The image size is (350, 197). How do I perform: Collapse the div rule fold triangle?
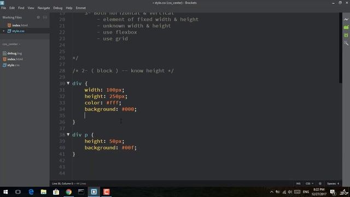click(x=68, y=83)
